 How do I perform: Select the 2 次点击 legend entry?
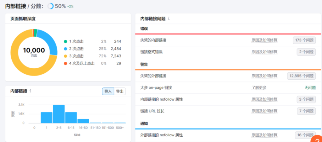pyautogui.click(x=76, y=49)
